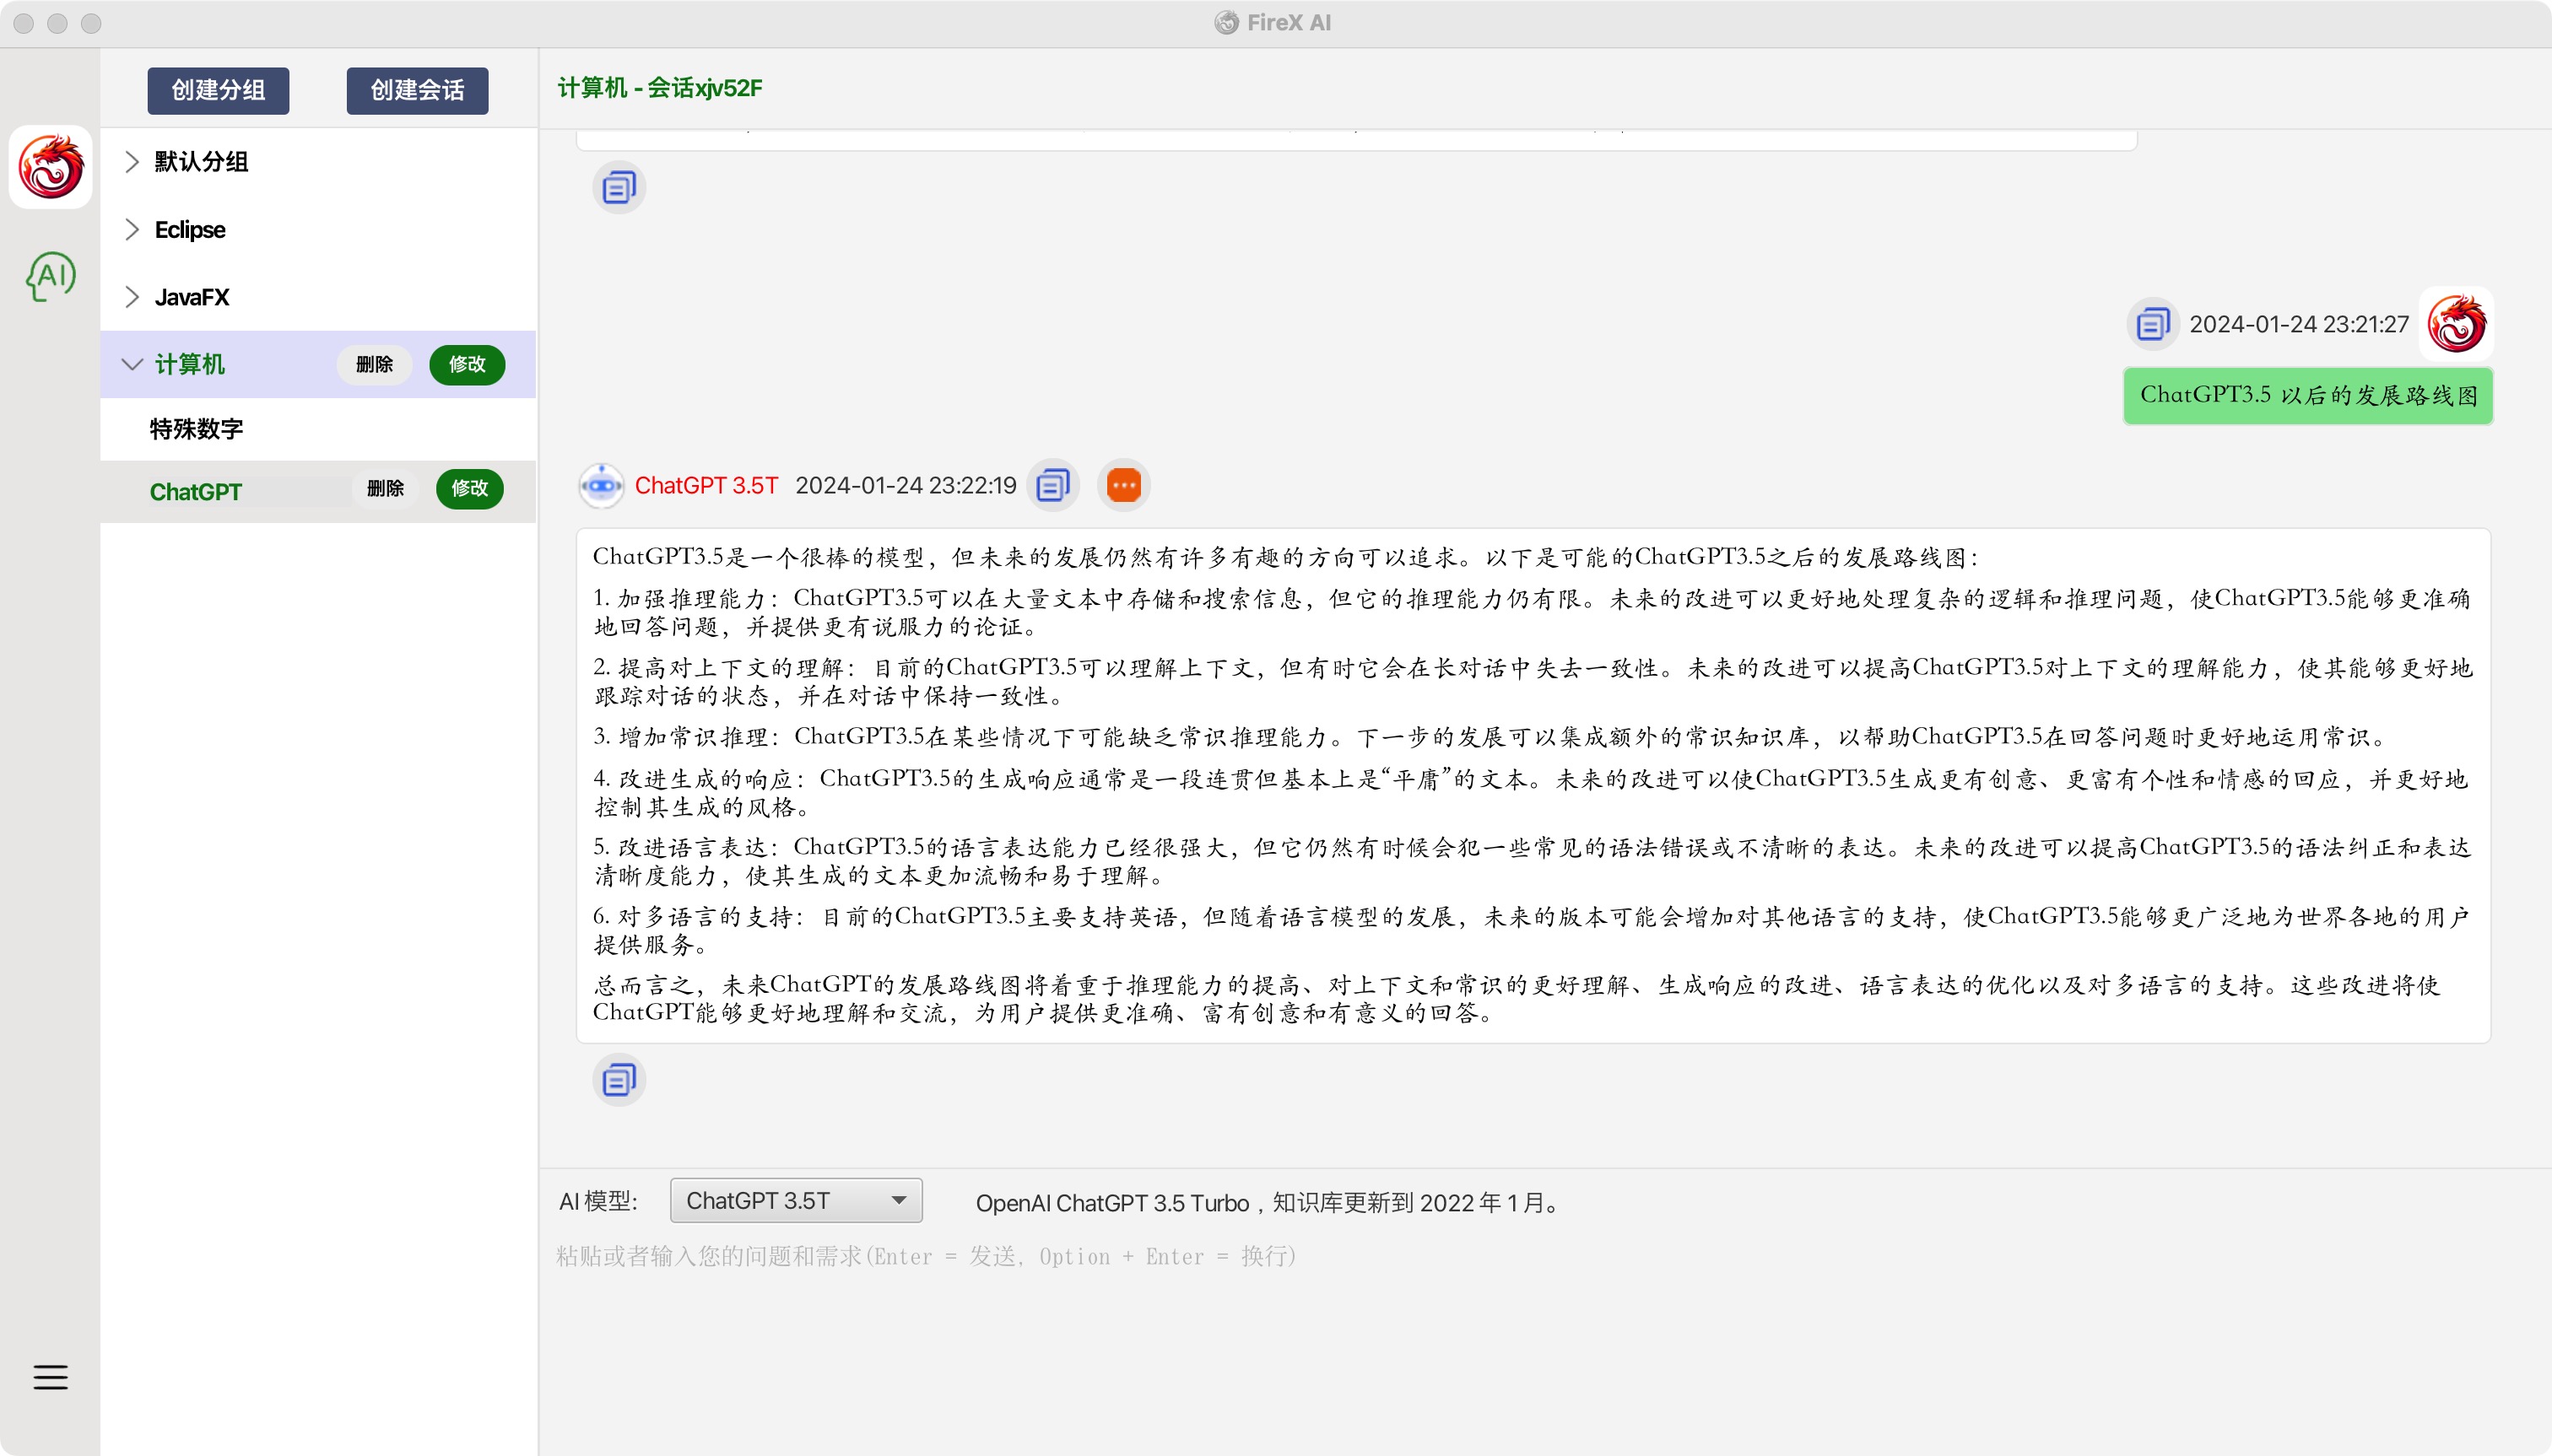Select the Eclipse group label
The image size is (2552, 1456).
tap(190, 230)
